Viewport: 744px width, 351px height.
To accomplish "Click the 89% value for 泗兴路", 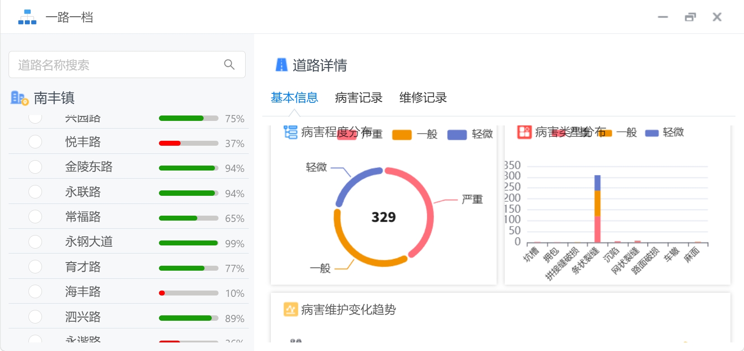I will point(235,319).
